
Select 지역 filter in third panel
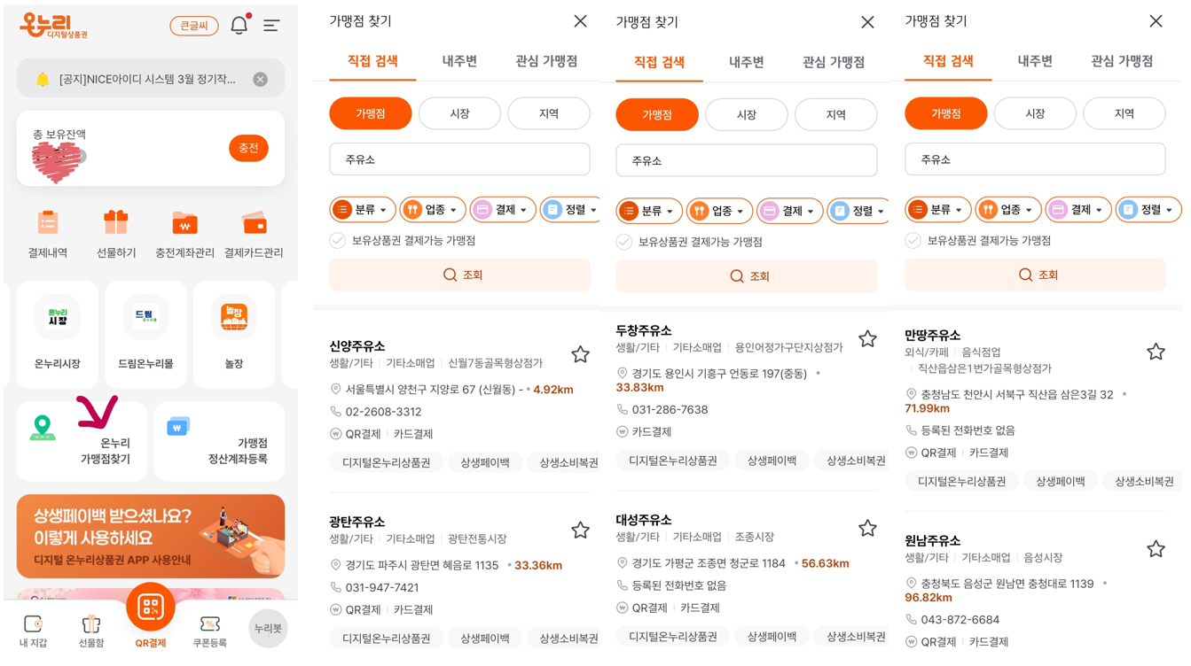(x=1124, y=113)
